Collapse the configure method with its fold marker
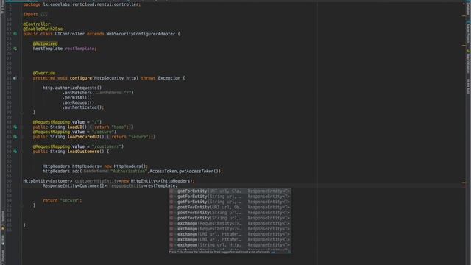Image resolution: width=471 pixels, height=265 pixels. pyautogui.click(x=21, y=78)
